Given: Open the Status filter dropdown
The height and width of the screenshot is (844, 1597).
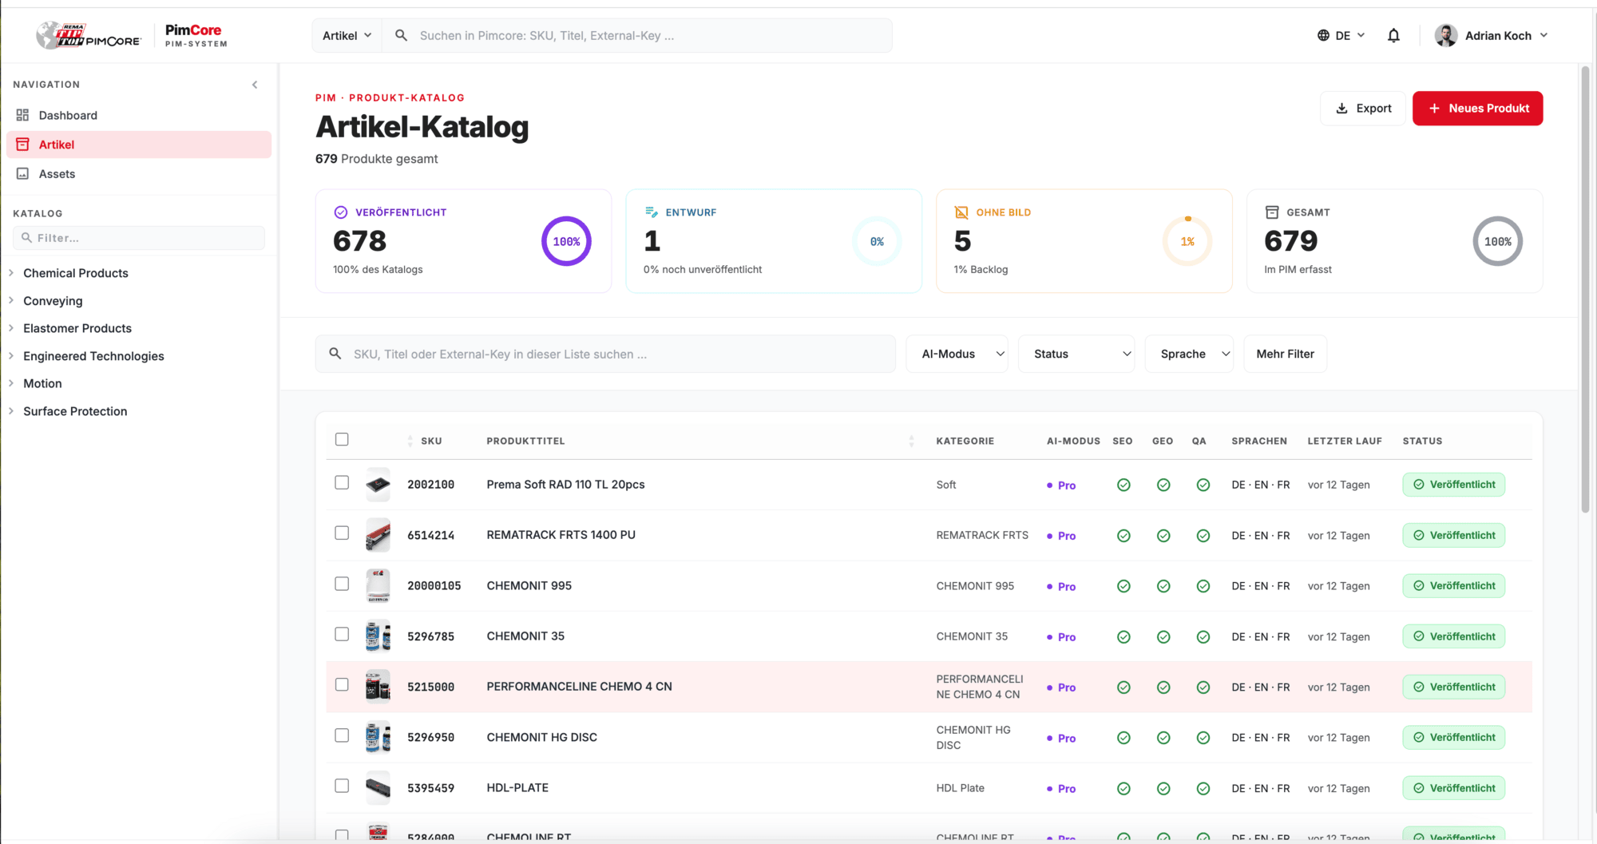Looking at the screenshot, I should coord(1076,354).
